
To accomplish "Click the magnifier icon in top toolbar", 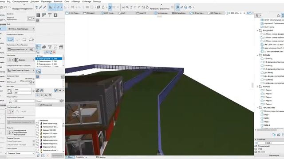I will 127,7.
